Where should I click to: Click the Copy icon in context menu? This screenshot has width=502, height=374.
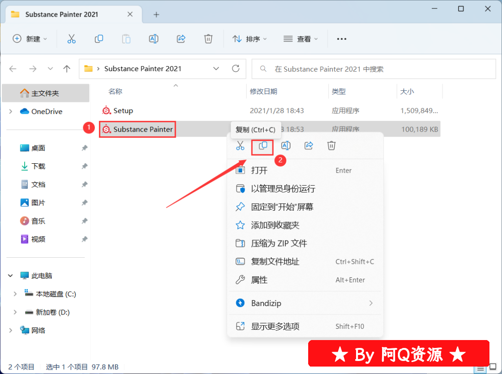pos(263,146)
